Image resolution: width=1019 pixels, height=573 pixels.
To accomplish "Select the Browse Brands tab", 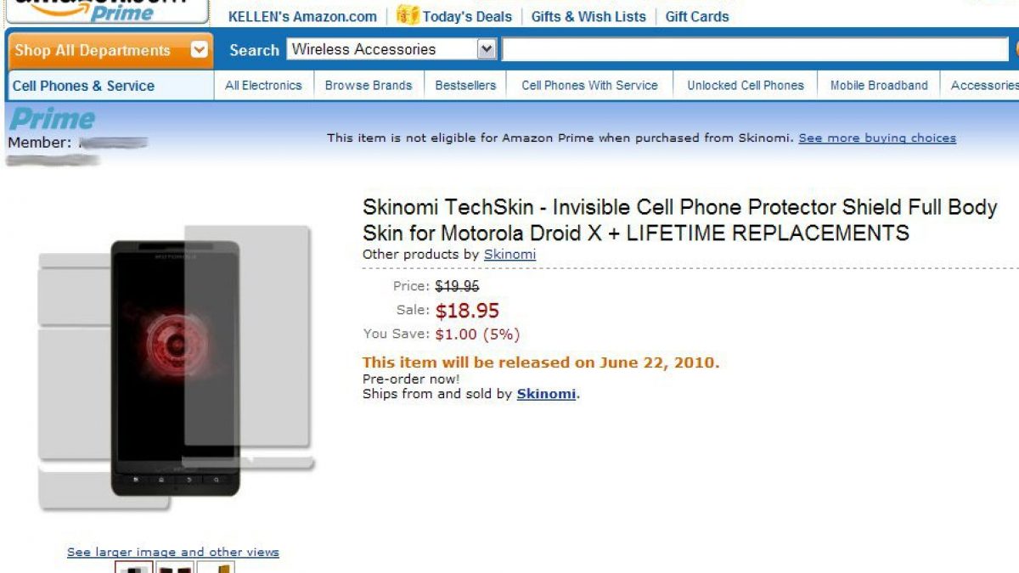I will click(369, 86).
